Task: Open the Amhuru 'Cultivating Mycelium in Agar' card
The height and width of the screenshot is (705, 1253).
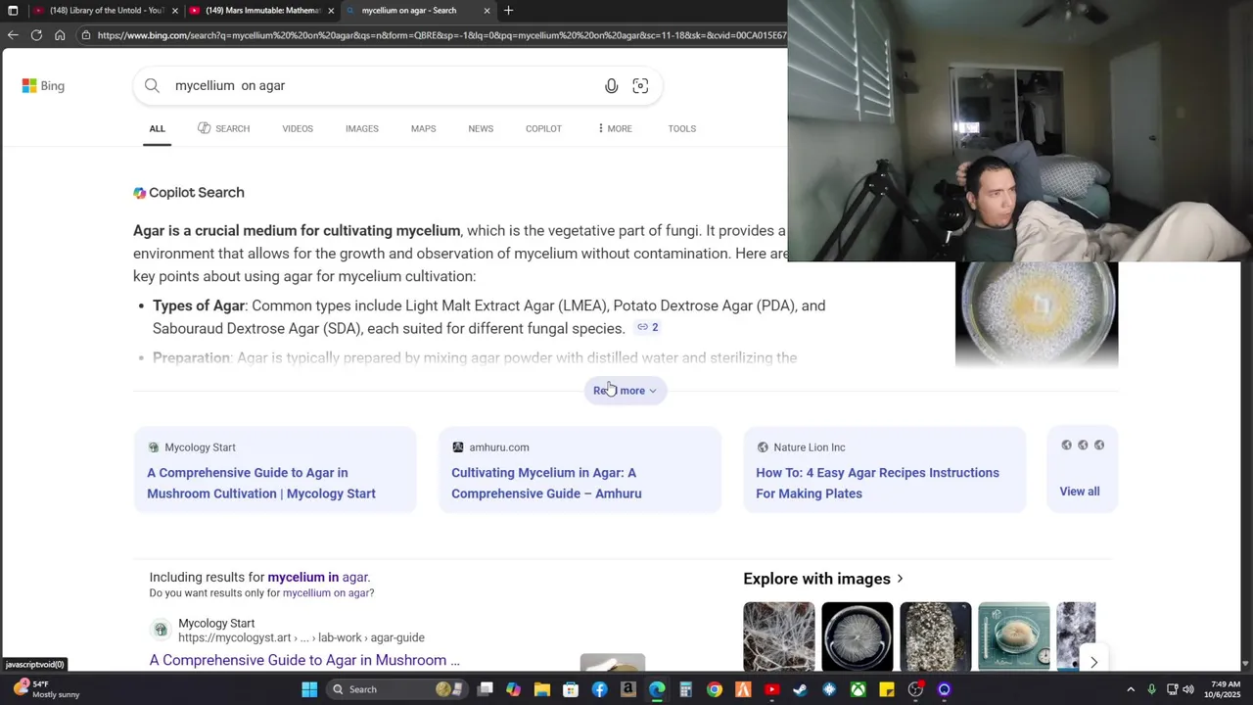Action: [x=580, y=470]
